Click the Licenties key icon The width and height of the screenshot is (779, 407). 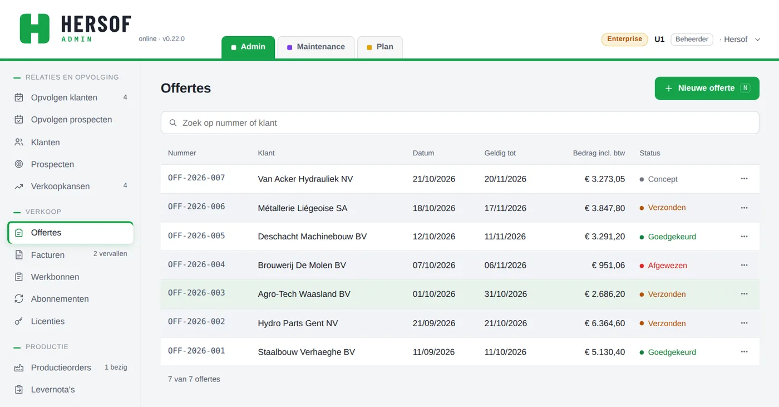pyautogui.click(x=19, y=321)
